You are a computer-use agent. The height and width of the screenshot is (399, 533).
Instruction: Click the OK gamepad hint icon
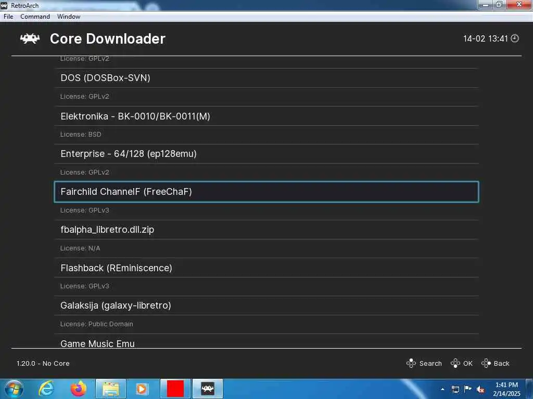(455, 363)
